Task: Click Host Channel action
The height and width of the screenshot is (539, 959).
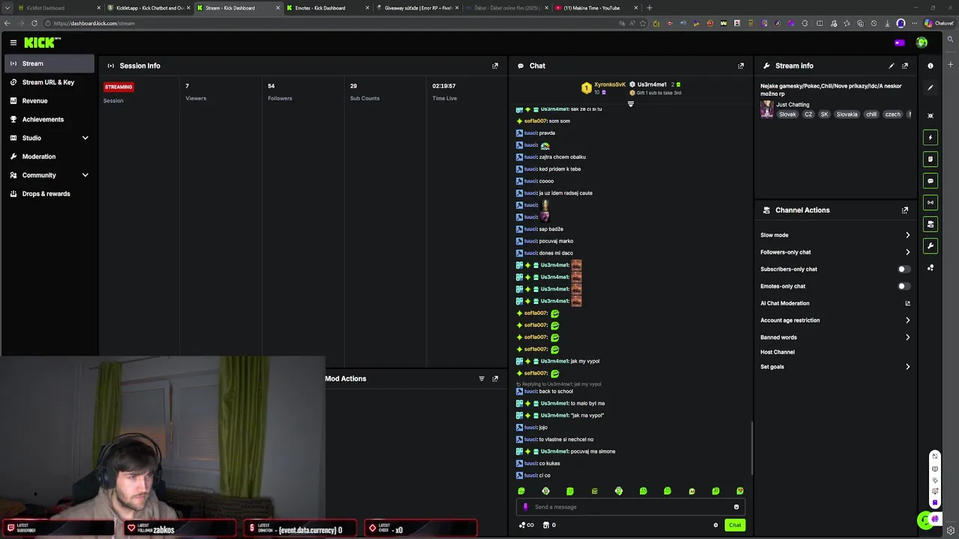Action: 778,352
